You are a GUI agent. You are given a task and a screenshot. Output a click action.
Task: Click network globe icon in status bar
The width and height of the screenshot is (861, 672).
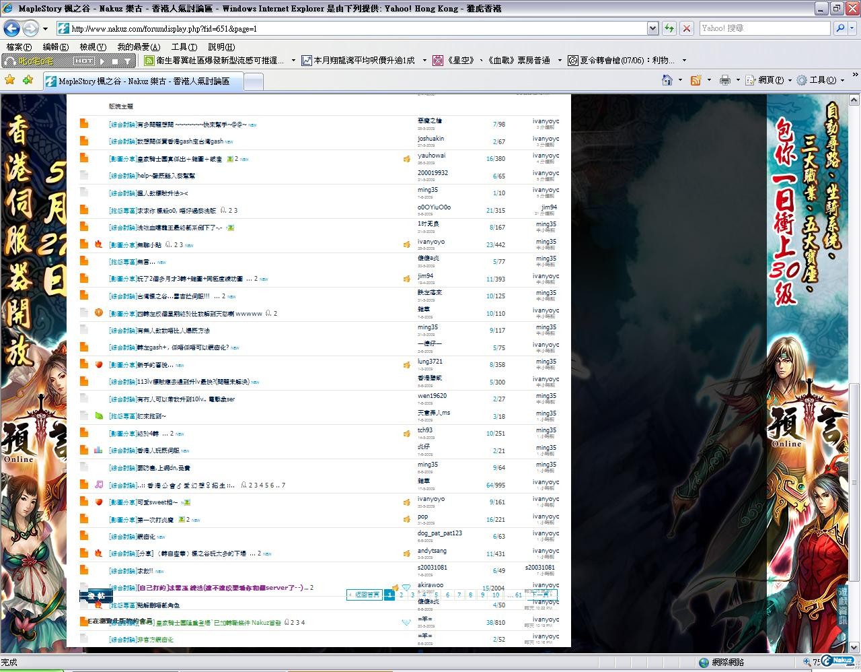[x=704, y=663]
